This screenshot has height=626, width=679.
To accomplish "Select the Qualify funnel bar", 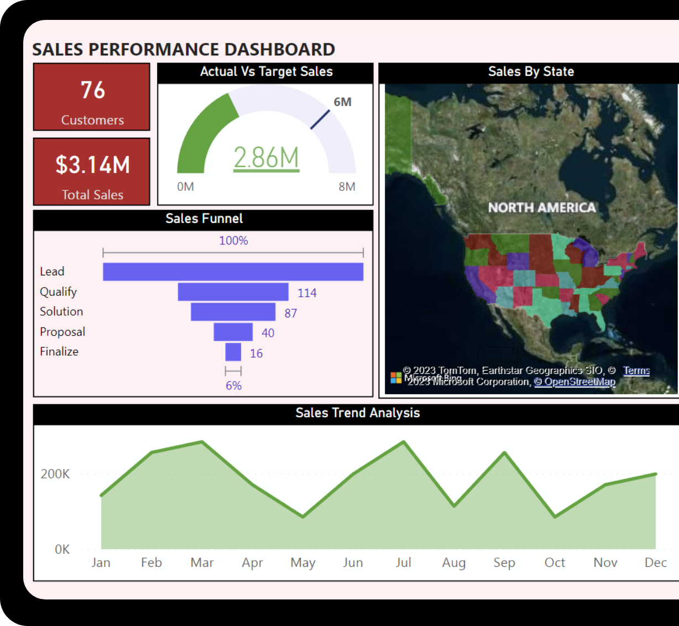I will pos(233,292).
